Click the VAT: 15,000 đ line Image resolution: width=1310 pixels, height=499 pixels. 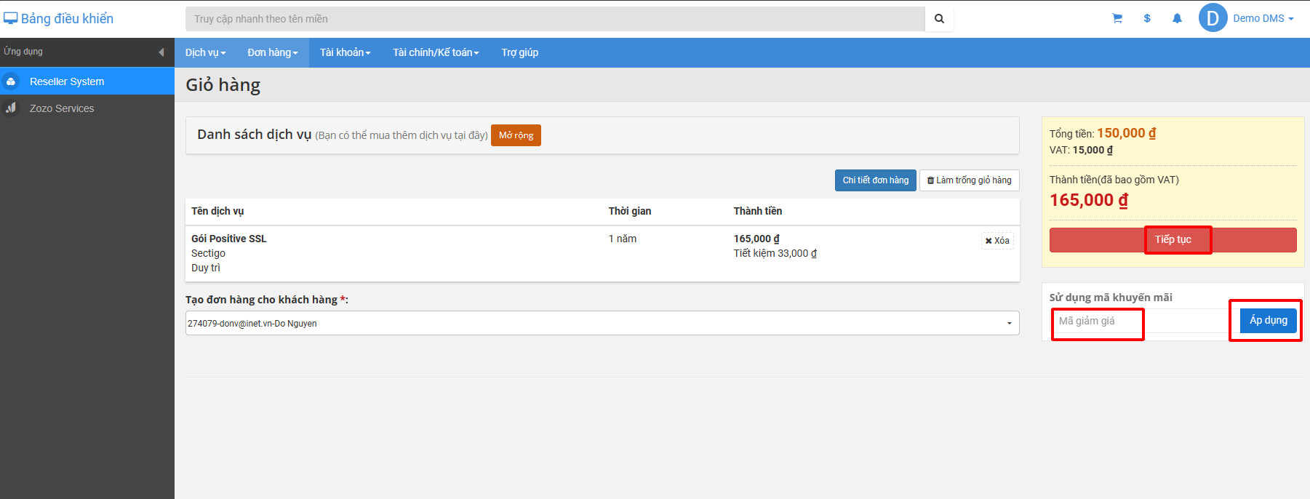point(1081,150)
